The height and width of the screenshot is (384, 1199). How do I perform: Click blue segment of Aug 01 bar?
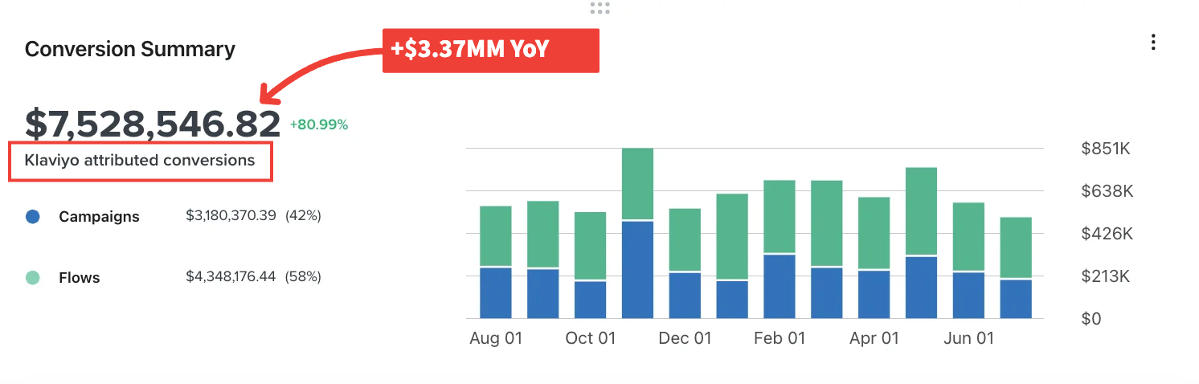[x=496, y=293]
